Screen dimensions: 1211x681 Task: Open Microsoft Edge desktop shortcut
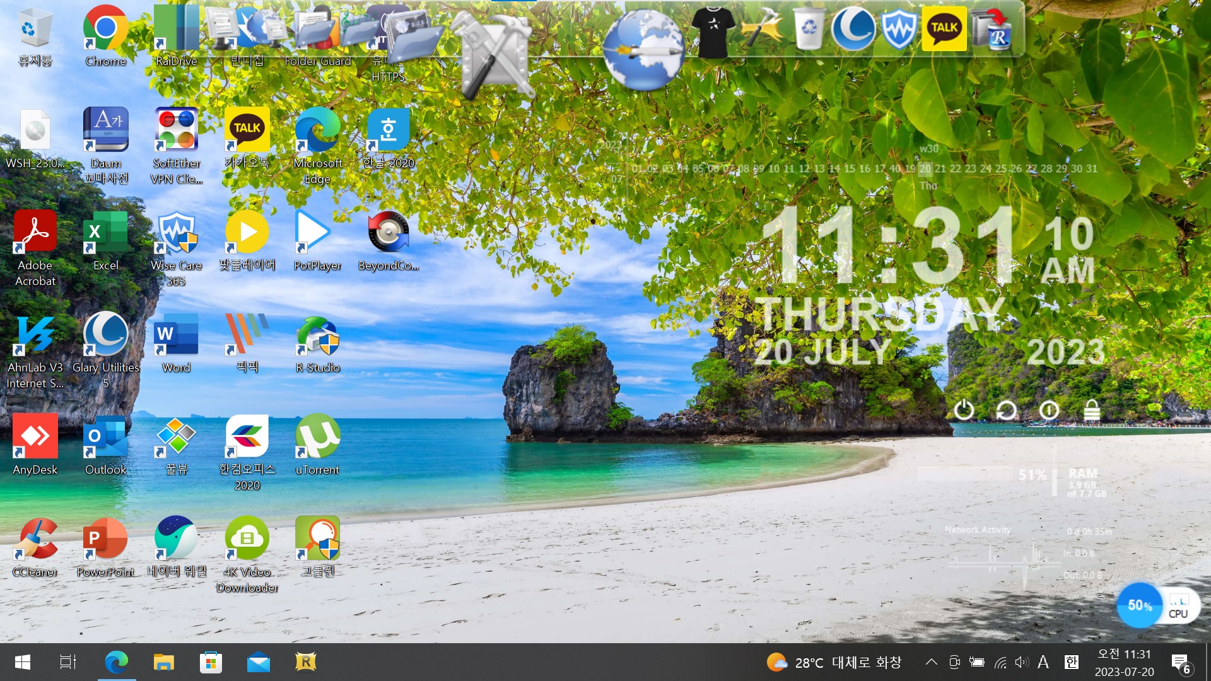(x=318, y=146)
